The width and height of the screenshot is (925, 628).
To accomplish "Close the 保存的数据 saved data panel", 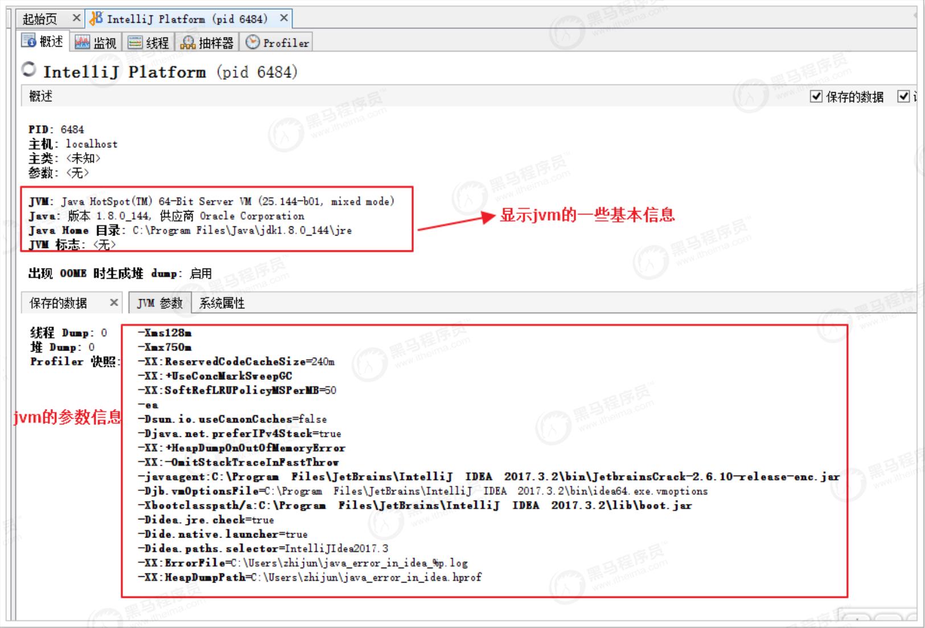I will tap(114, 303).
